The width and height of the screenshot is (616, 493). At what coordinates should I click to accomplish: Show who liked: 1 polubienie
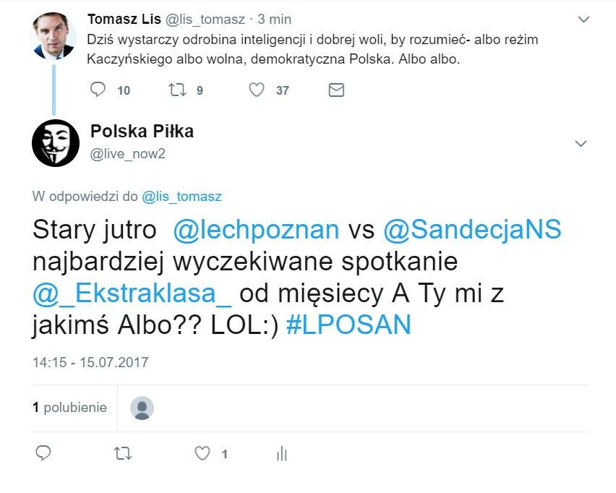pyautogui.click(x=69, y=408)
